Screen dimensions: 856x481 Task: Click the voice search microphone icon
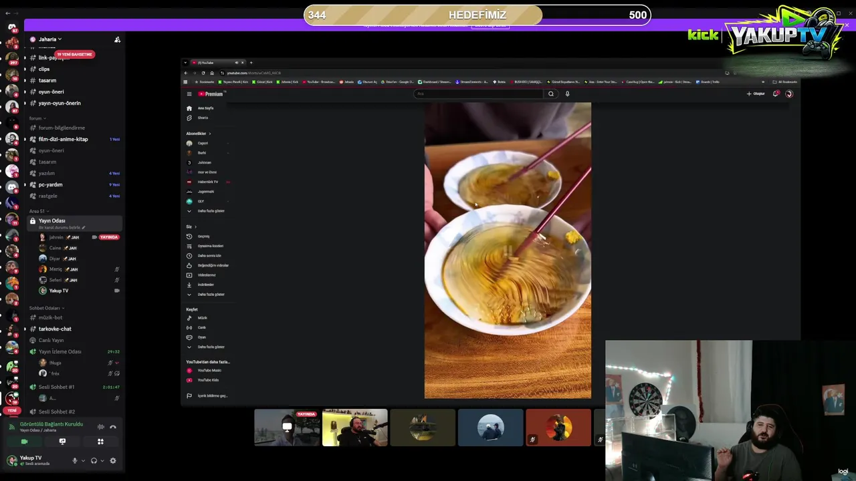[567, 94]
